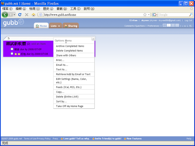
Task: Click the gubb logo
Action: tap(13, 23)
